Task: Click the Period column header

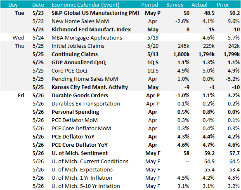Action: tap(149, 5)
